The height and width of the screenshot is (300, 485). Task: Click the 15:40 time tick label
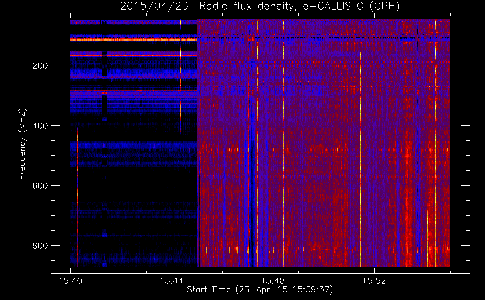pos(70,281)
